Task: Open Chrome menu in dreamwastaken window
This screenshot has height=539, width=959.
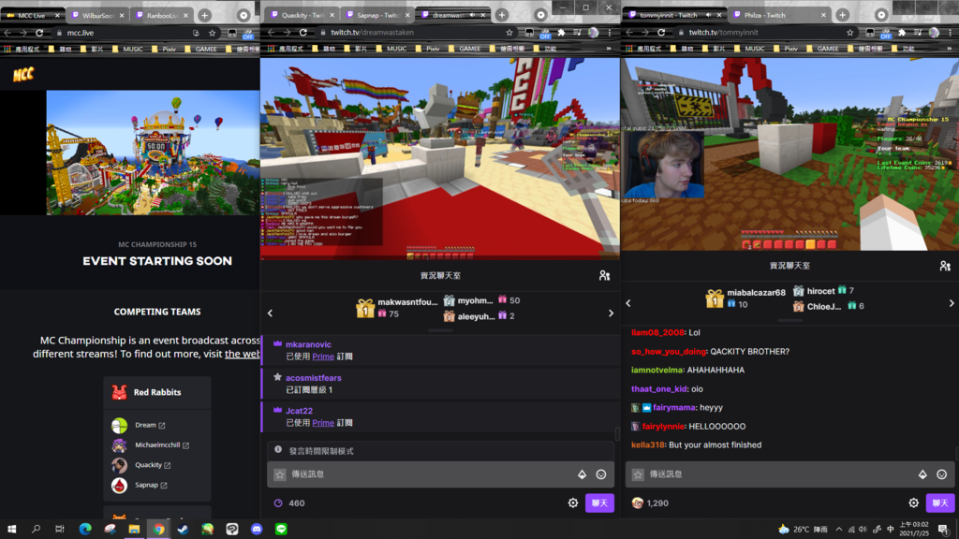Action: tap(610, 33)
